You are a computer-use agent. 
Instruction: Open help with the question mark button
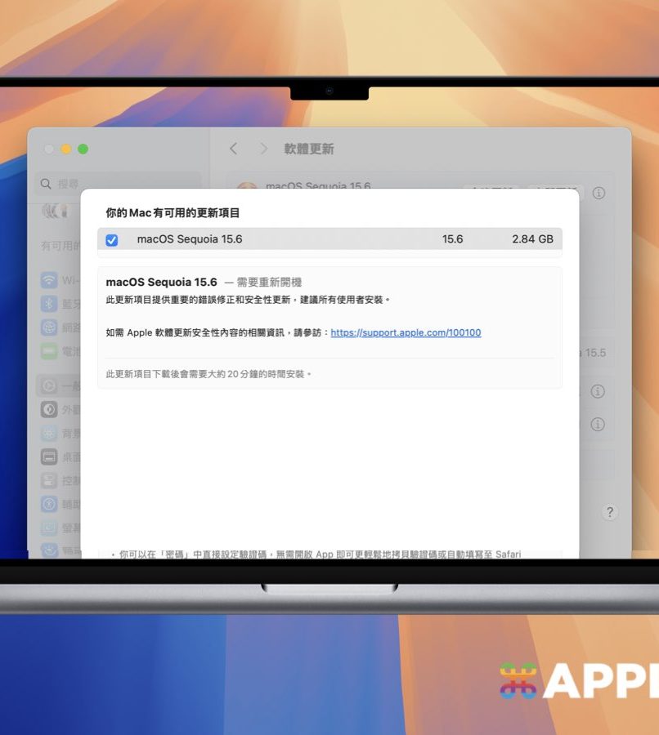click(x=610, y=513)
